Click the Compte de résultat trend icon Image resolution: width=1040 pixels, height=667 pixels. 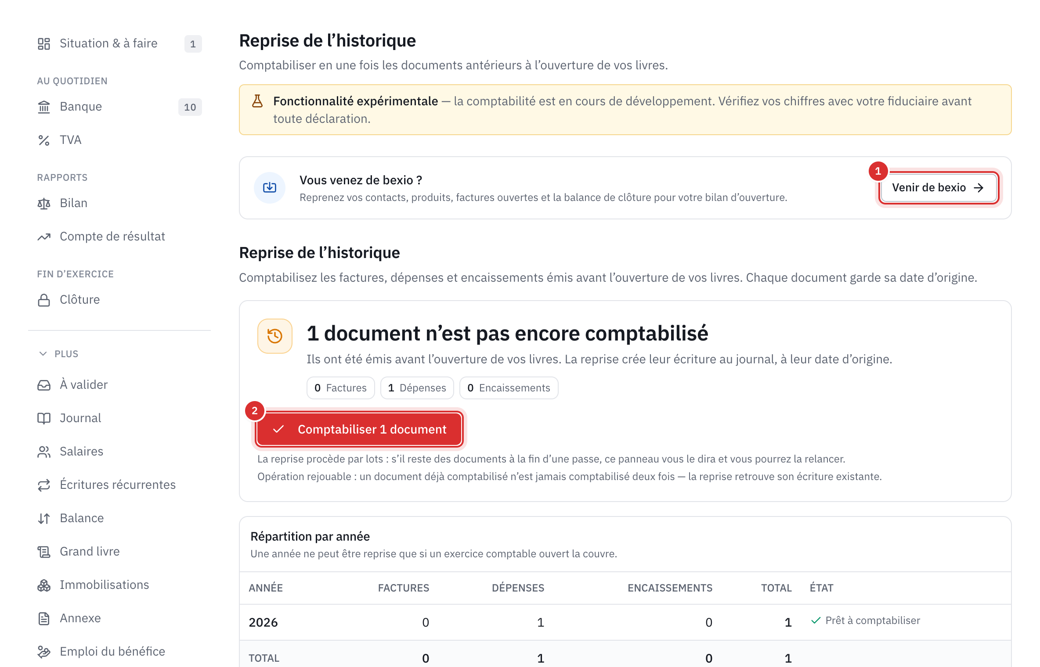[x=44, y=237]
